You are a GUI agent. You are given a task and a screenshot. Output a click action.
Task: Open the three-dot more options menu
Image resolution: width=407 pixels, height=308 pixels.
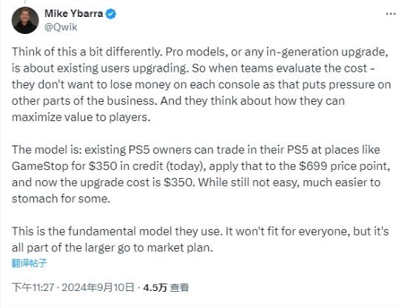pos(391,14)
